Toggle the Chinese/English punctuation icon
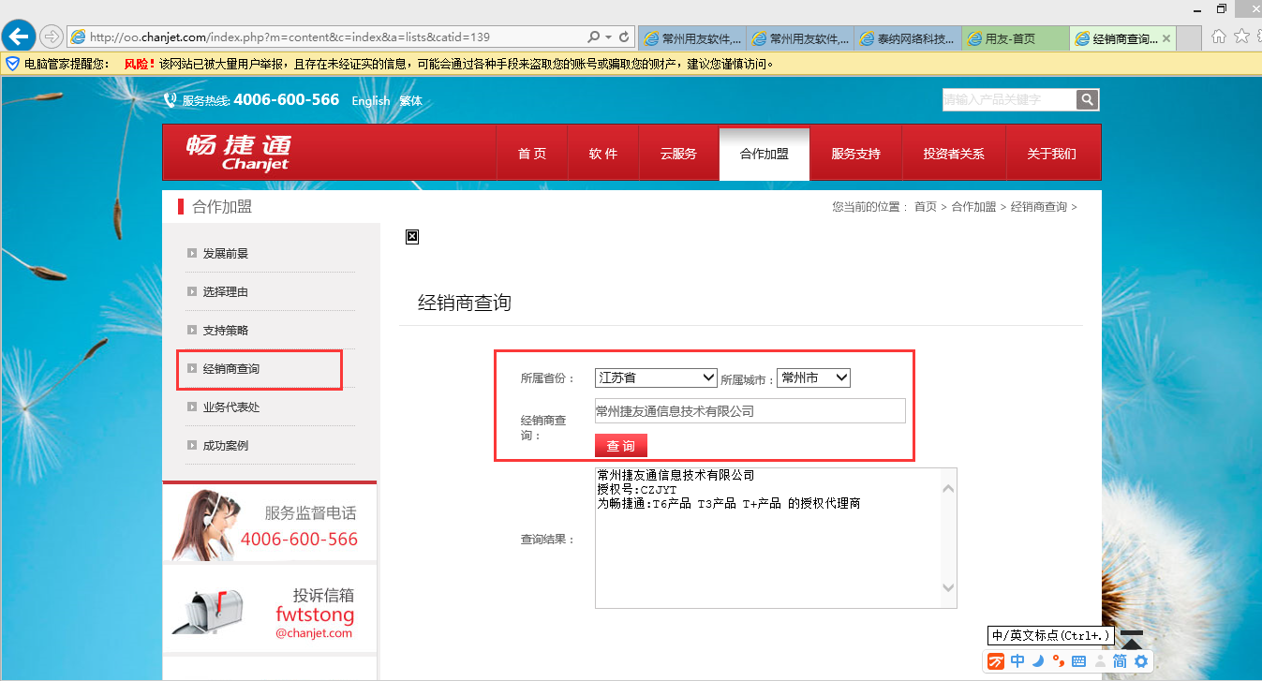Viewport: 1262px width, 681px height. [1059, 661]
